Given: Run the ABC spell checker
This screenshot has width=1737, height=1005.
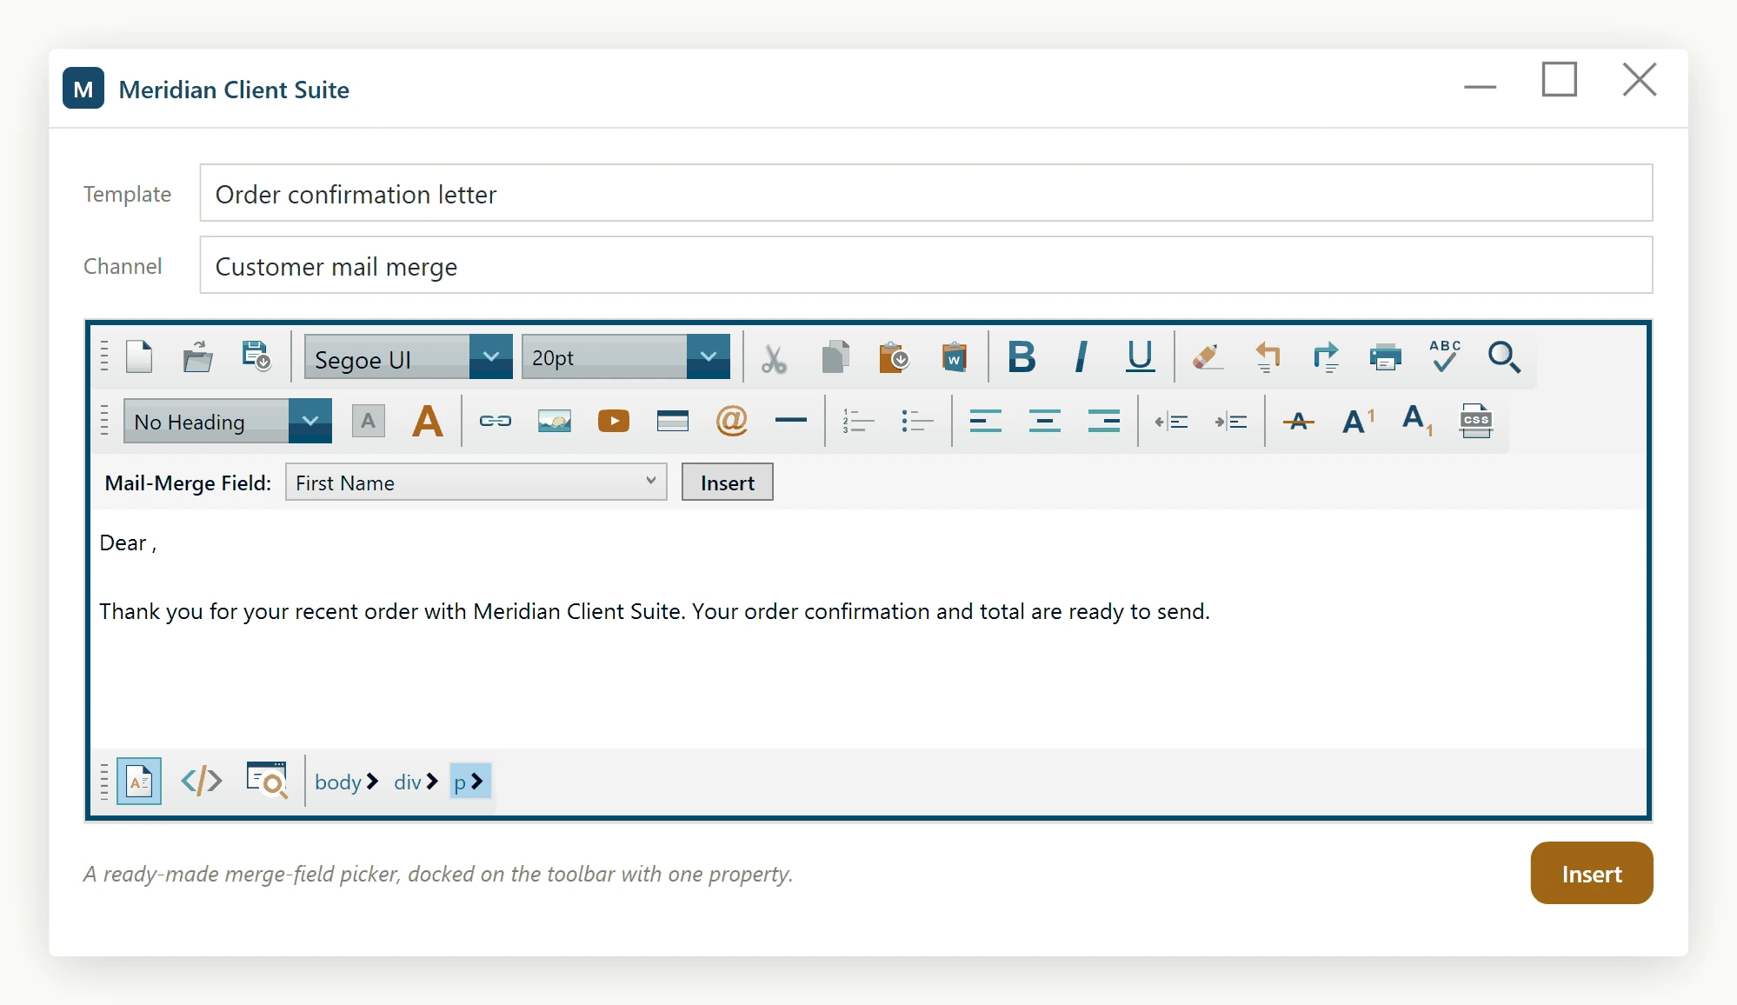Looking at the screenshot, I should click(x=1445, y=357).
